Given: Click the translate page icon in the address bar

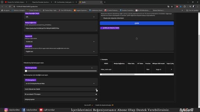Looking at the screenshot, I should coord(168,7).
